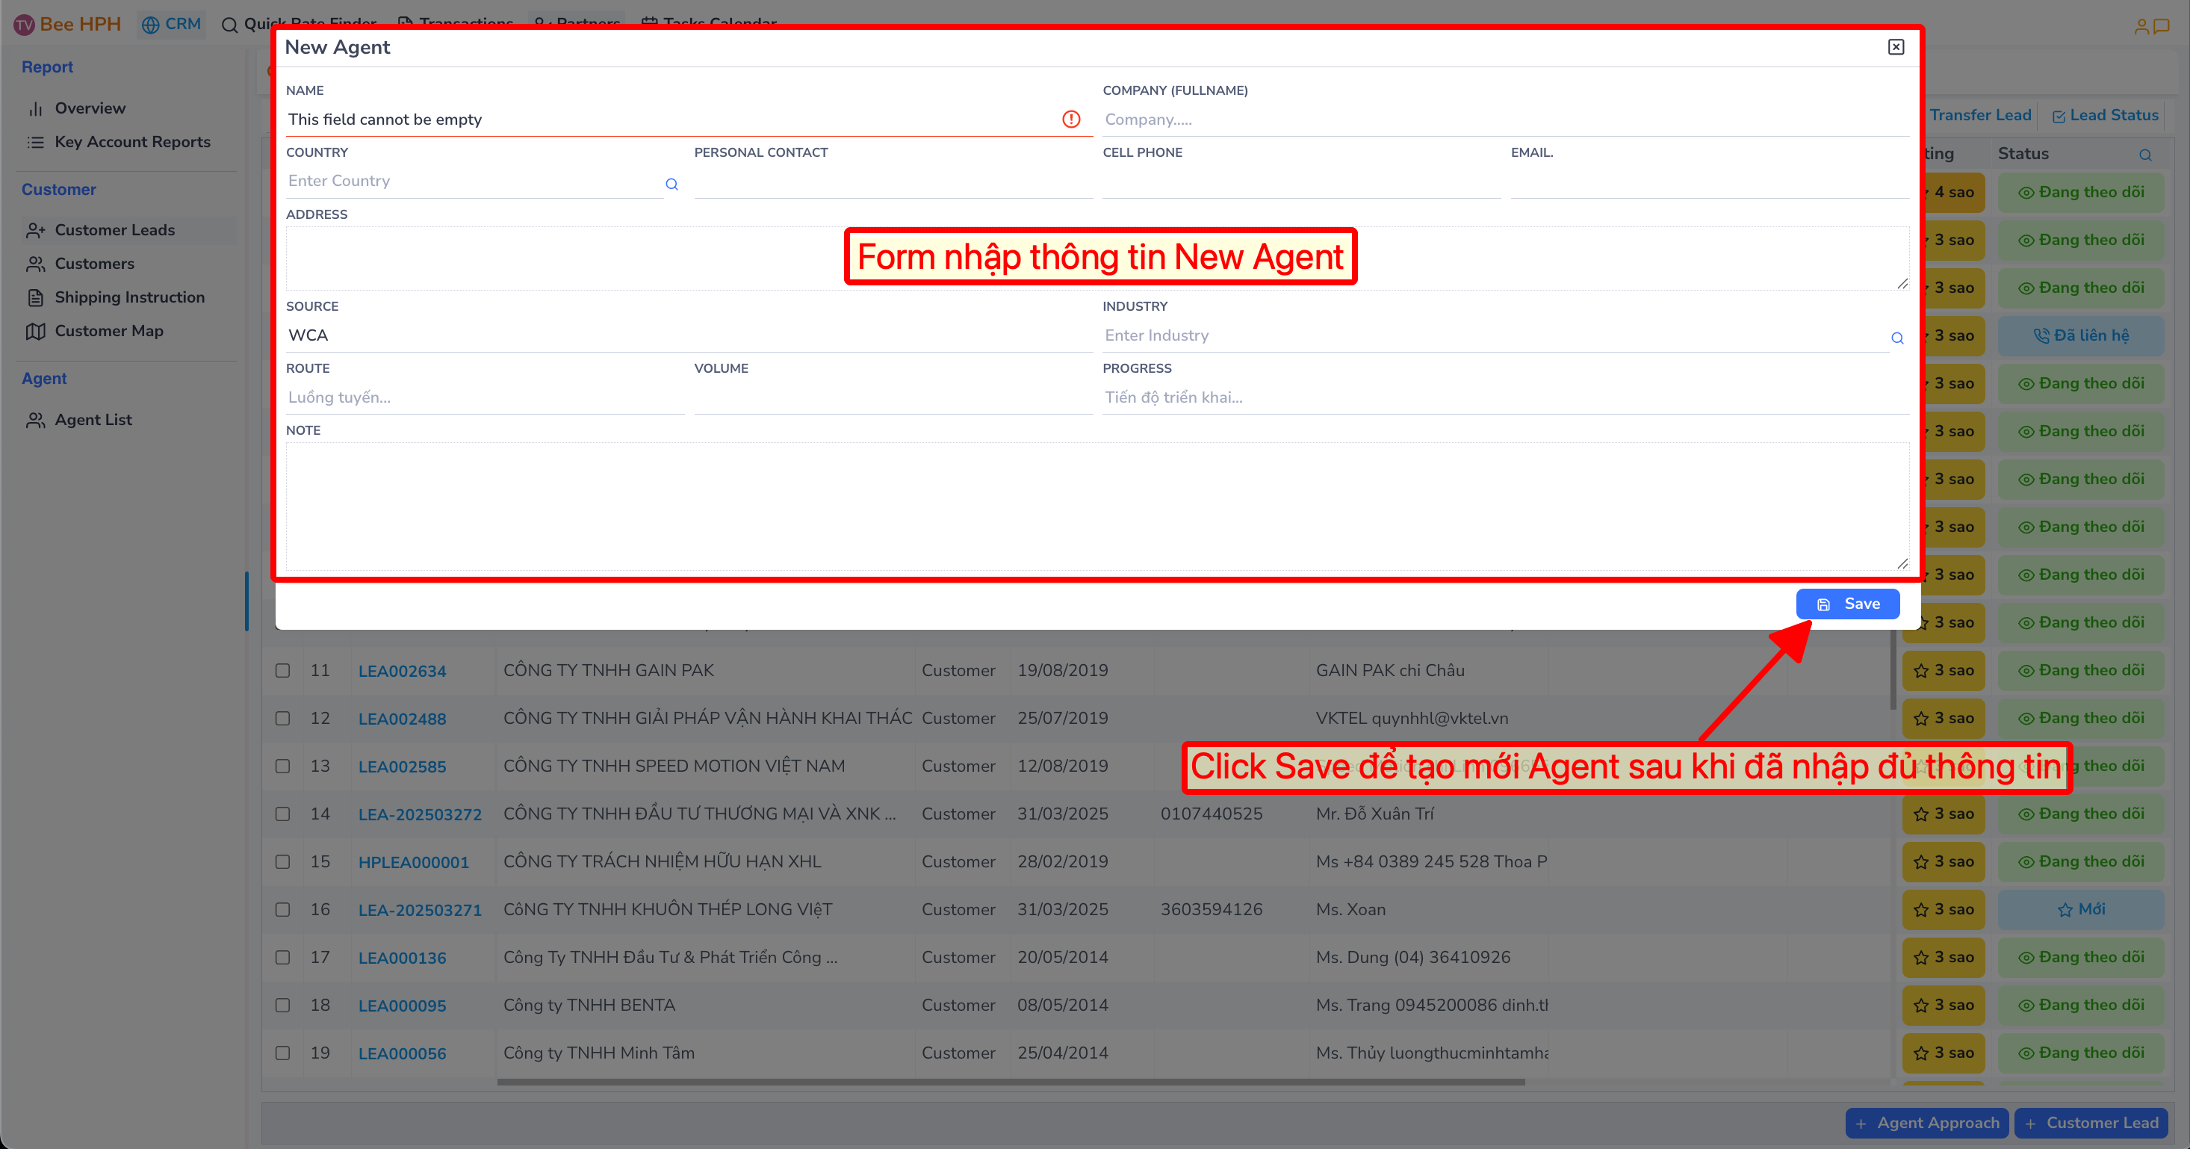Open Customer Map from sidebar

109,331
